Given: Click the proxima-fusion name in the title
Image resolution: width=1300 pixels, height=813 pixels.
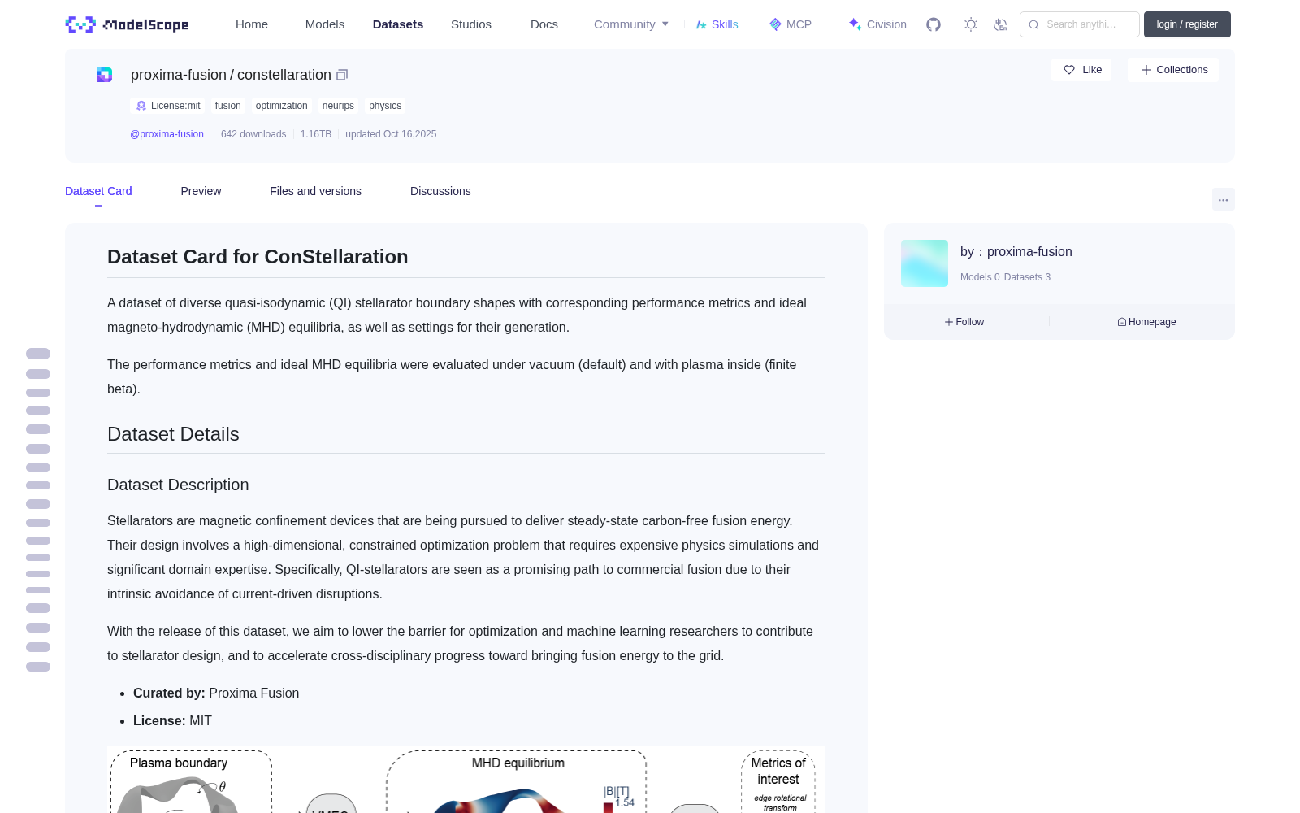Looking at the screenshot, I should point(179,75).
